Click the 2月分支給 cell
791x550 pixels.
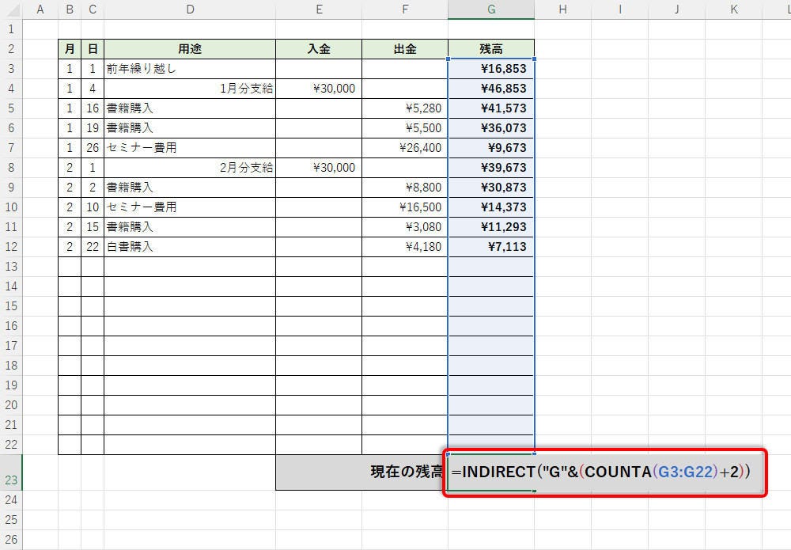190,168
